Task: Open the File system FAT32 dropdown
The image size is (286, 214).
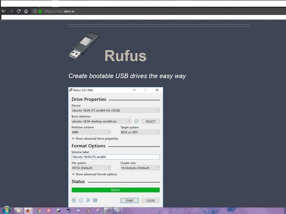Action: [91, 168]
